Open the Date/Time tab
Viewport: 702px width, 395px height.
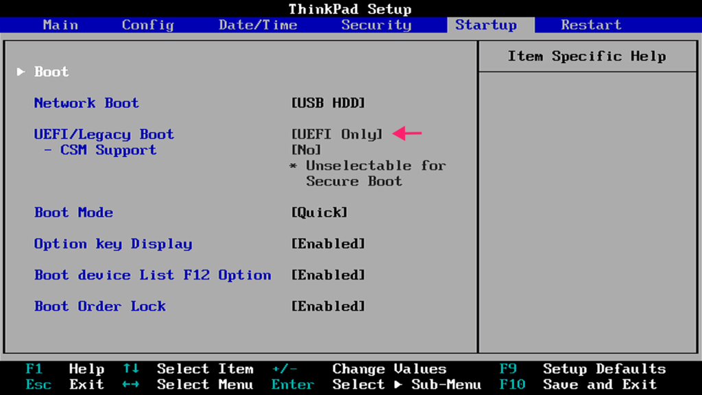coord(258,25)
